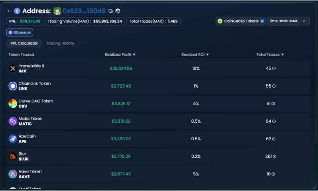Image resolution: width=318 pixels, height=191 pixels.
Task: Click the Trading Volume(MAX) badge
Action: [x=85, y=21]
